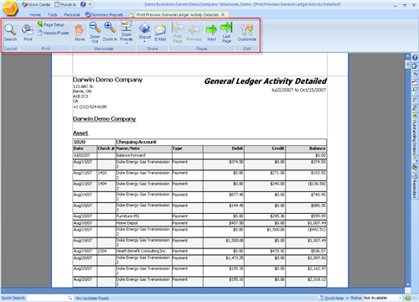This screenshot has height=302, width=419.
Task: Open Header/Footer settings
Action: [x=54, y=33]
